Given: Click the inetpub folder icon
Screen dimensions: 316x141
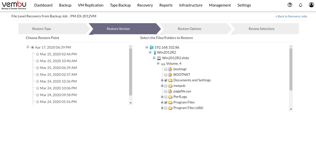Looking at the screenshot, I should point(170,86).
